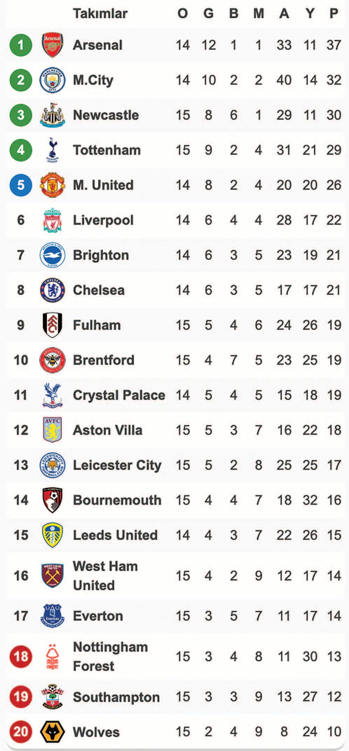349x751 pixels.
Task: Click the Chelsea club badge
Action: click(52, 290)
